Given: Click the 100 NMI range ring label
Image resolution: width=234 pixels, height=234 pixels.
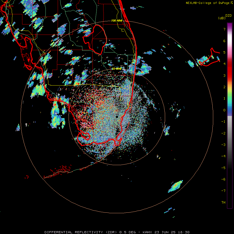Looking at the screenshot, I should (x=117, y=21).
